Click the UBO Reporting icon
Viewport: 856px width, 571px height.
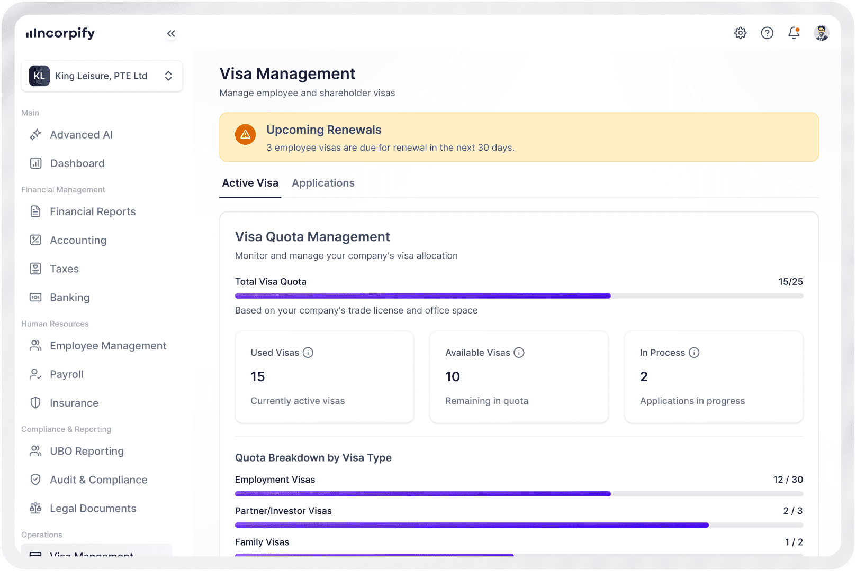coord(35,451)
